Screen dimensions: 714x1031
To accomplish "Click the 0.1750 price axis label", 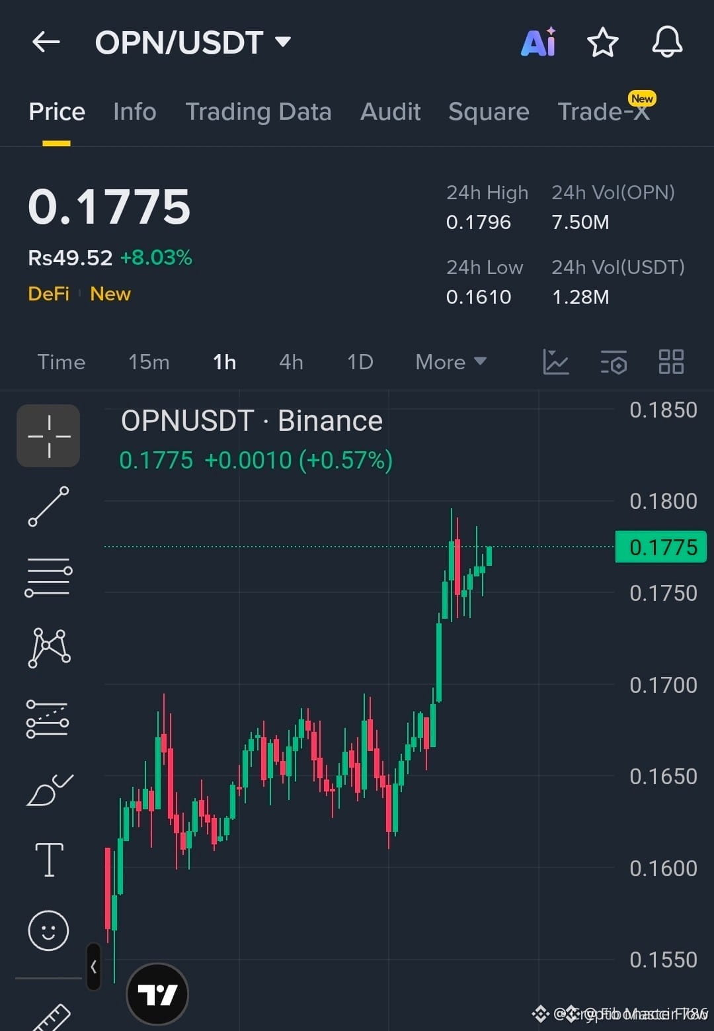I will [663, 594].
